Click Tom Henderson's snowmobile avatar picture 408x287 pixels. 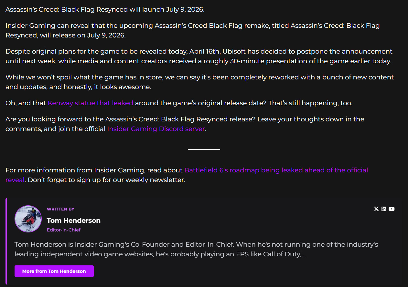(28, 219)
